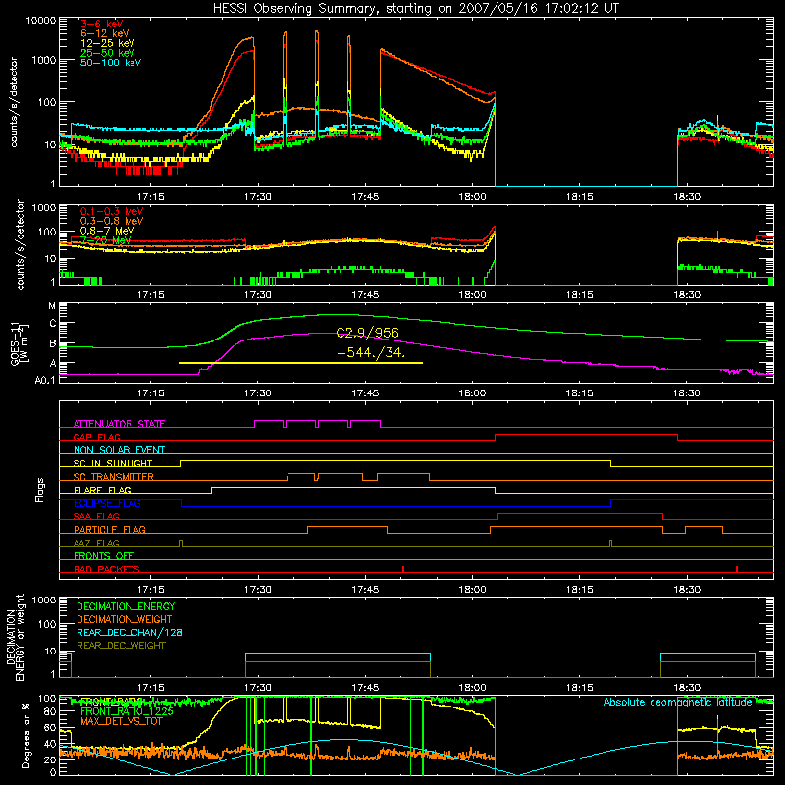
Task: Click the M tick label on GOES axis
Action: coord(52,306)
